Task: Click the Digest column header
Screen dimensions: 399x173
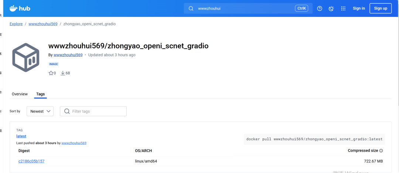Action: [24, 151]
